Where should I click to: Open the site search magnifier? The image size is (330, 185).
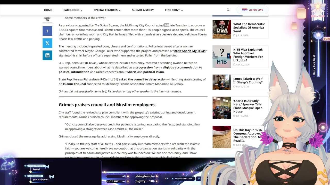[x=228, y=10]
